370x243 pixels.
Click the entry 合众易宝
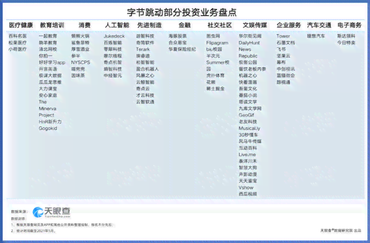[178, 43]
